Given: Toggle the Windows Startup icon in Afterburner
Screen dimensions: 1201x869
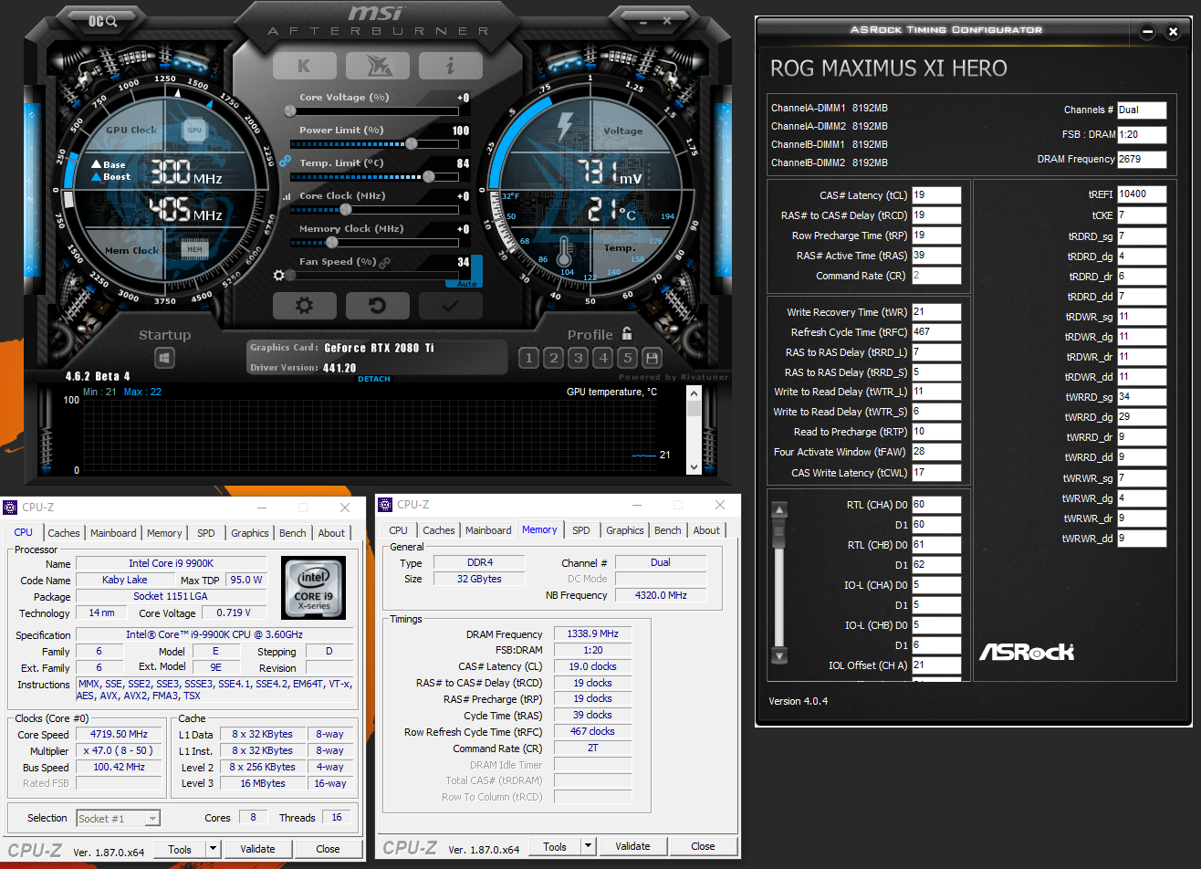Looking at the screenshot, I should (164, 358).
